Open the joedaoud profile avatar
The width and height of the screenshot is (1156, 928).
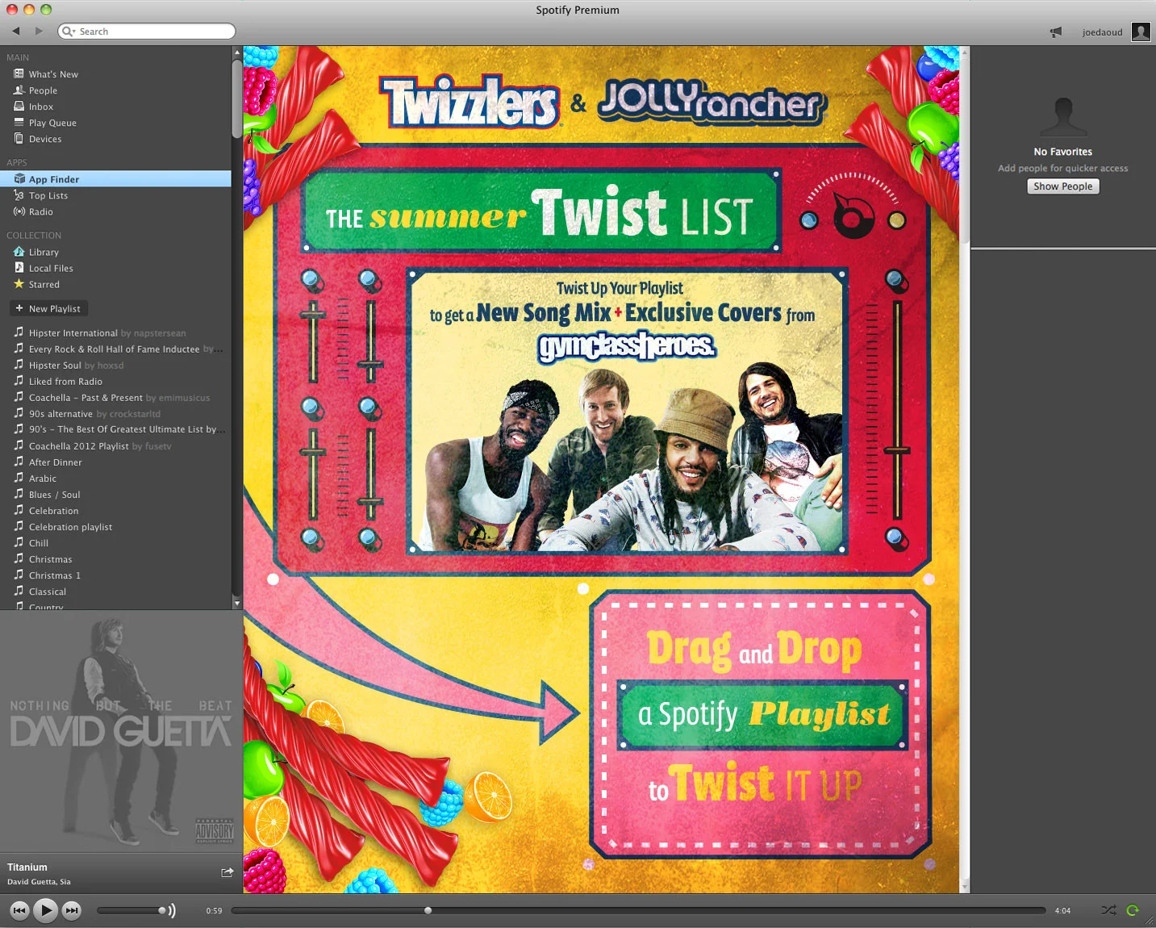[x=1141, y=31]
